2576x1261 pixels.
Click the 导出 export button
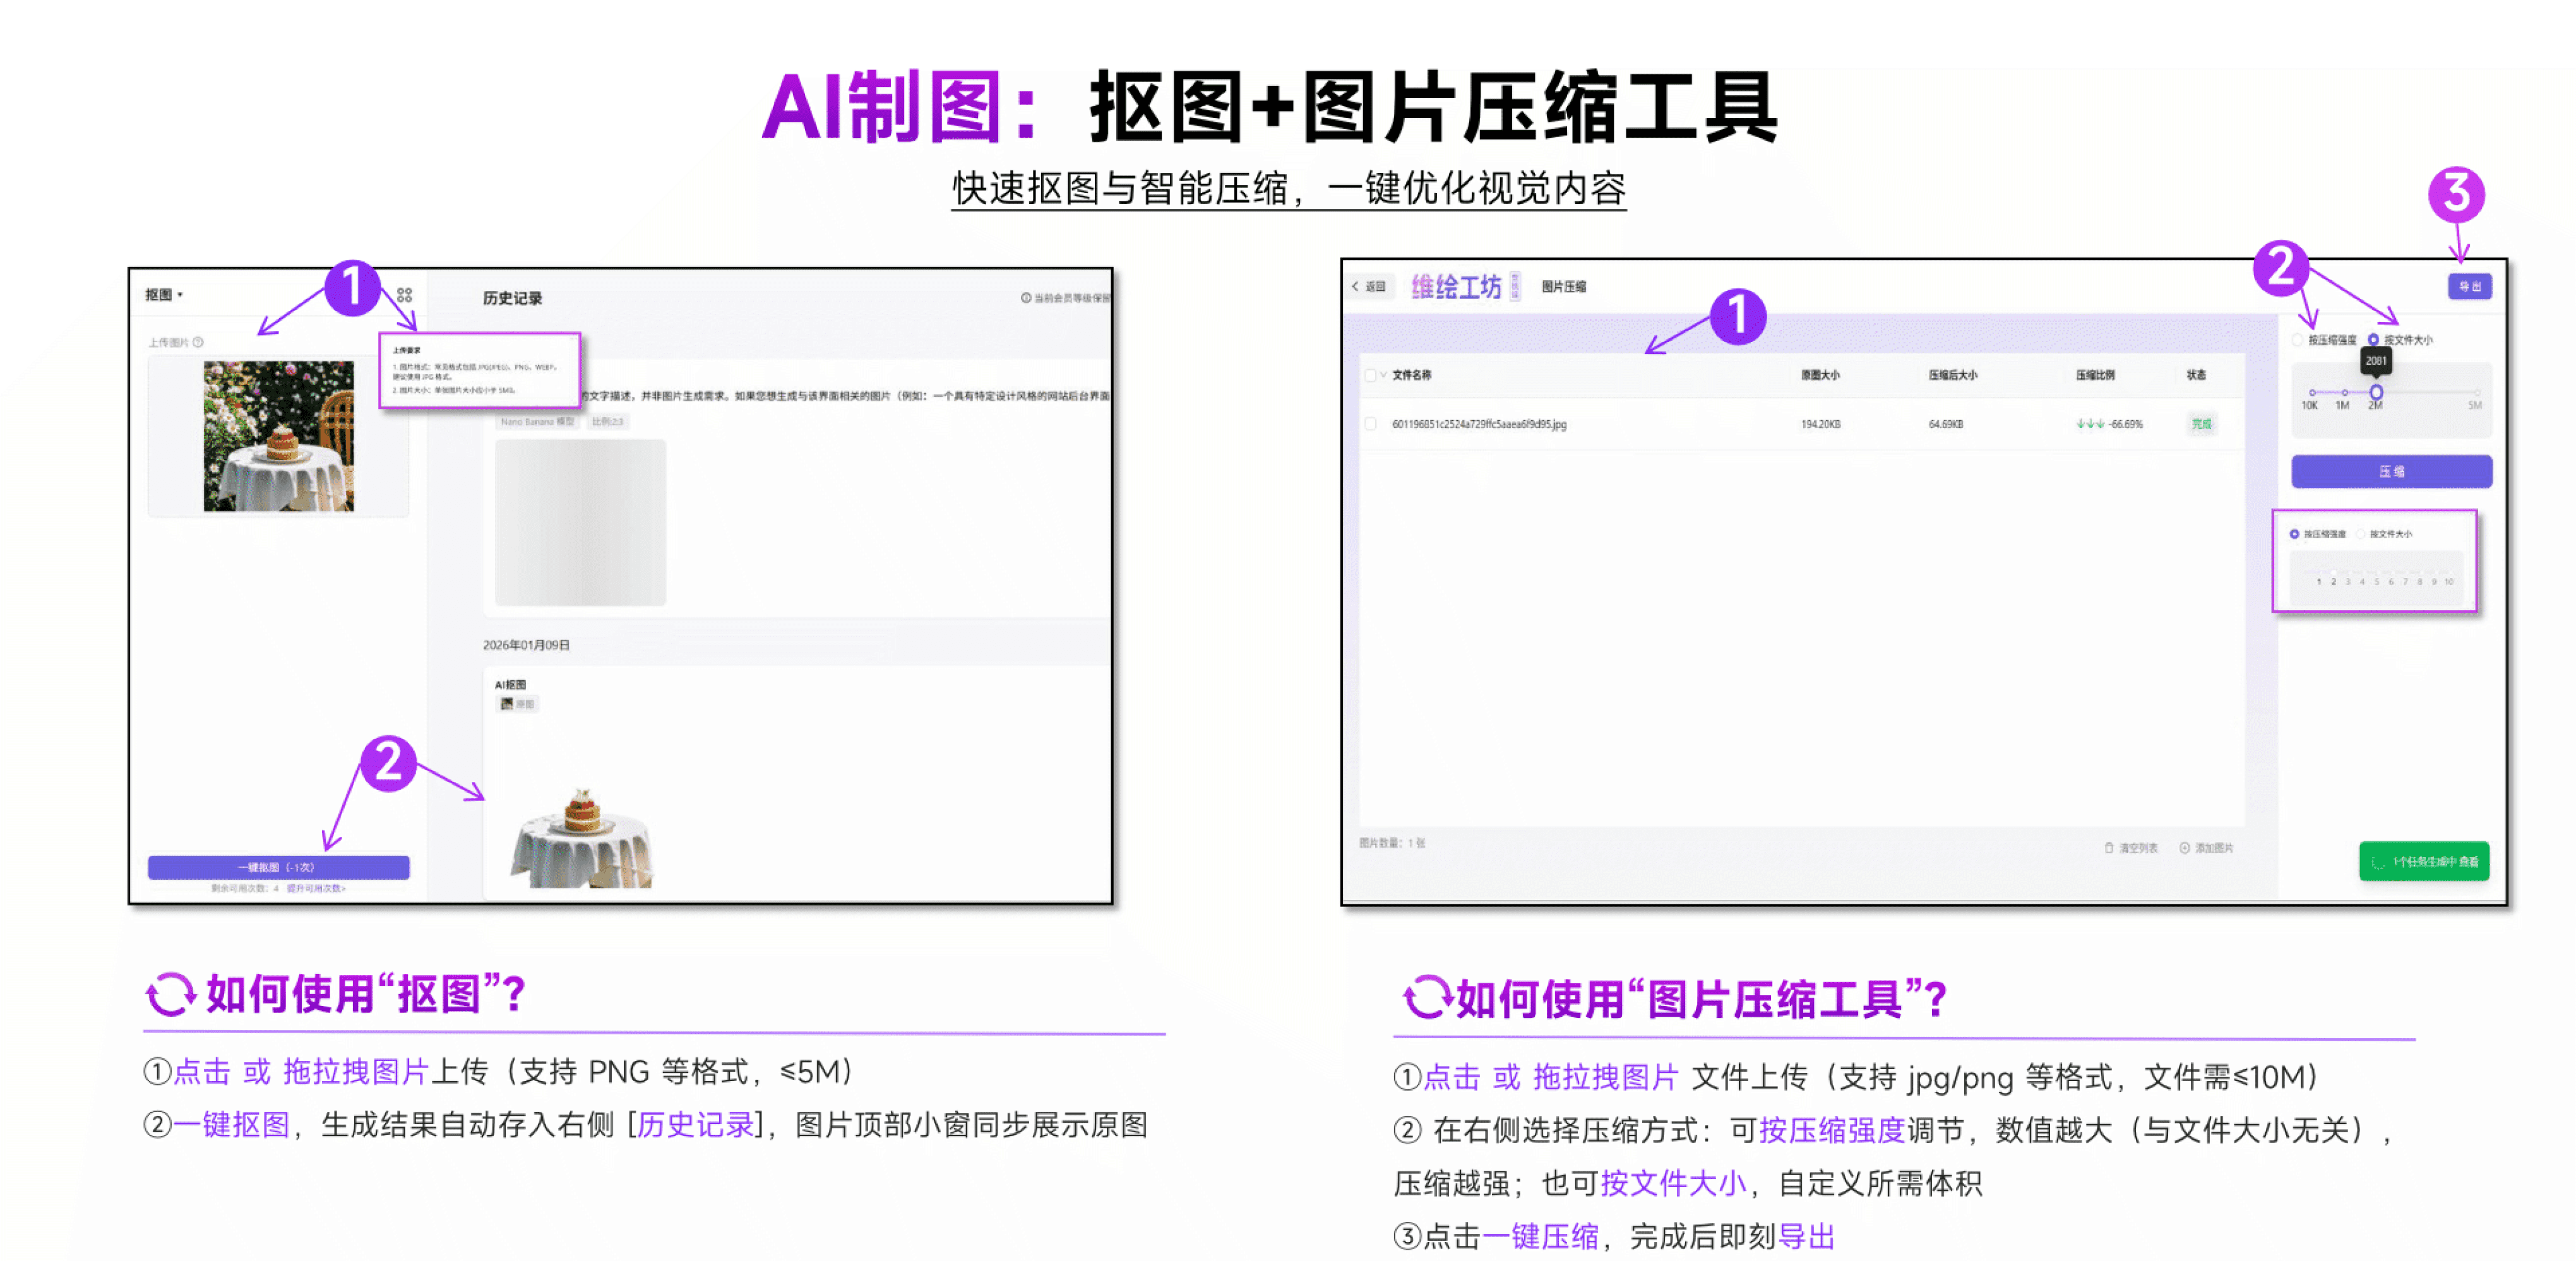(2469, 287)
